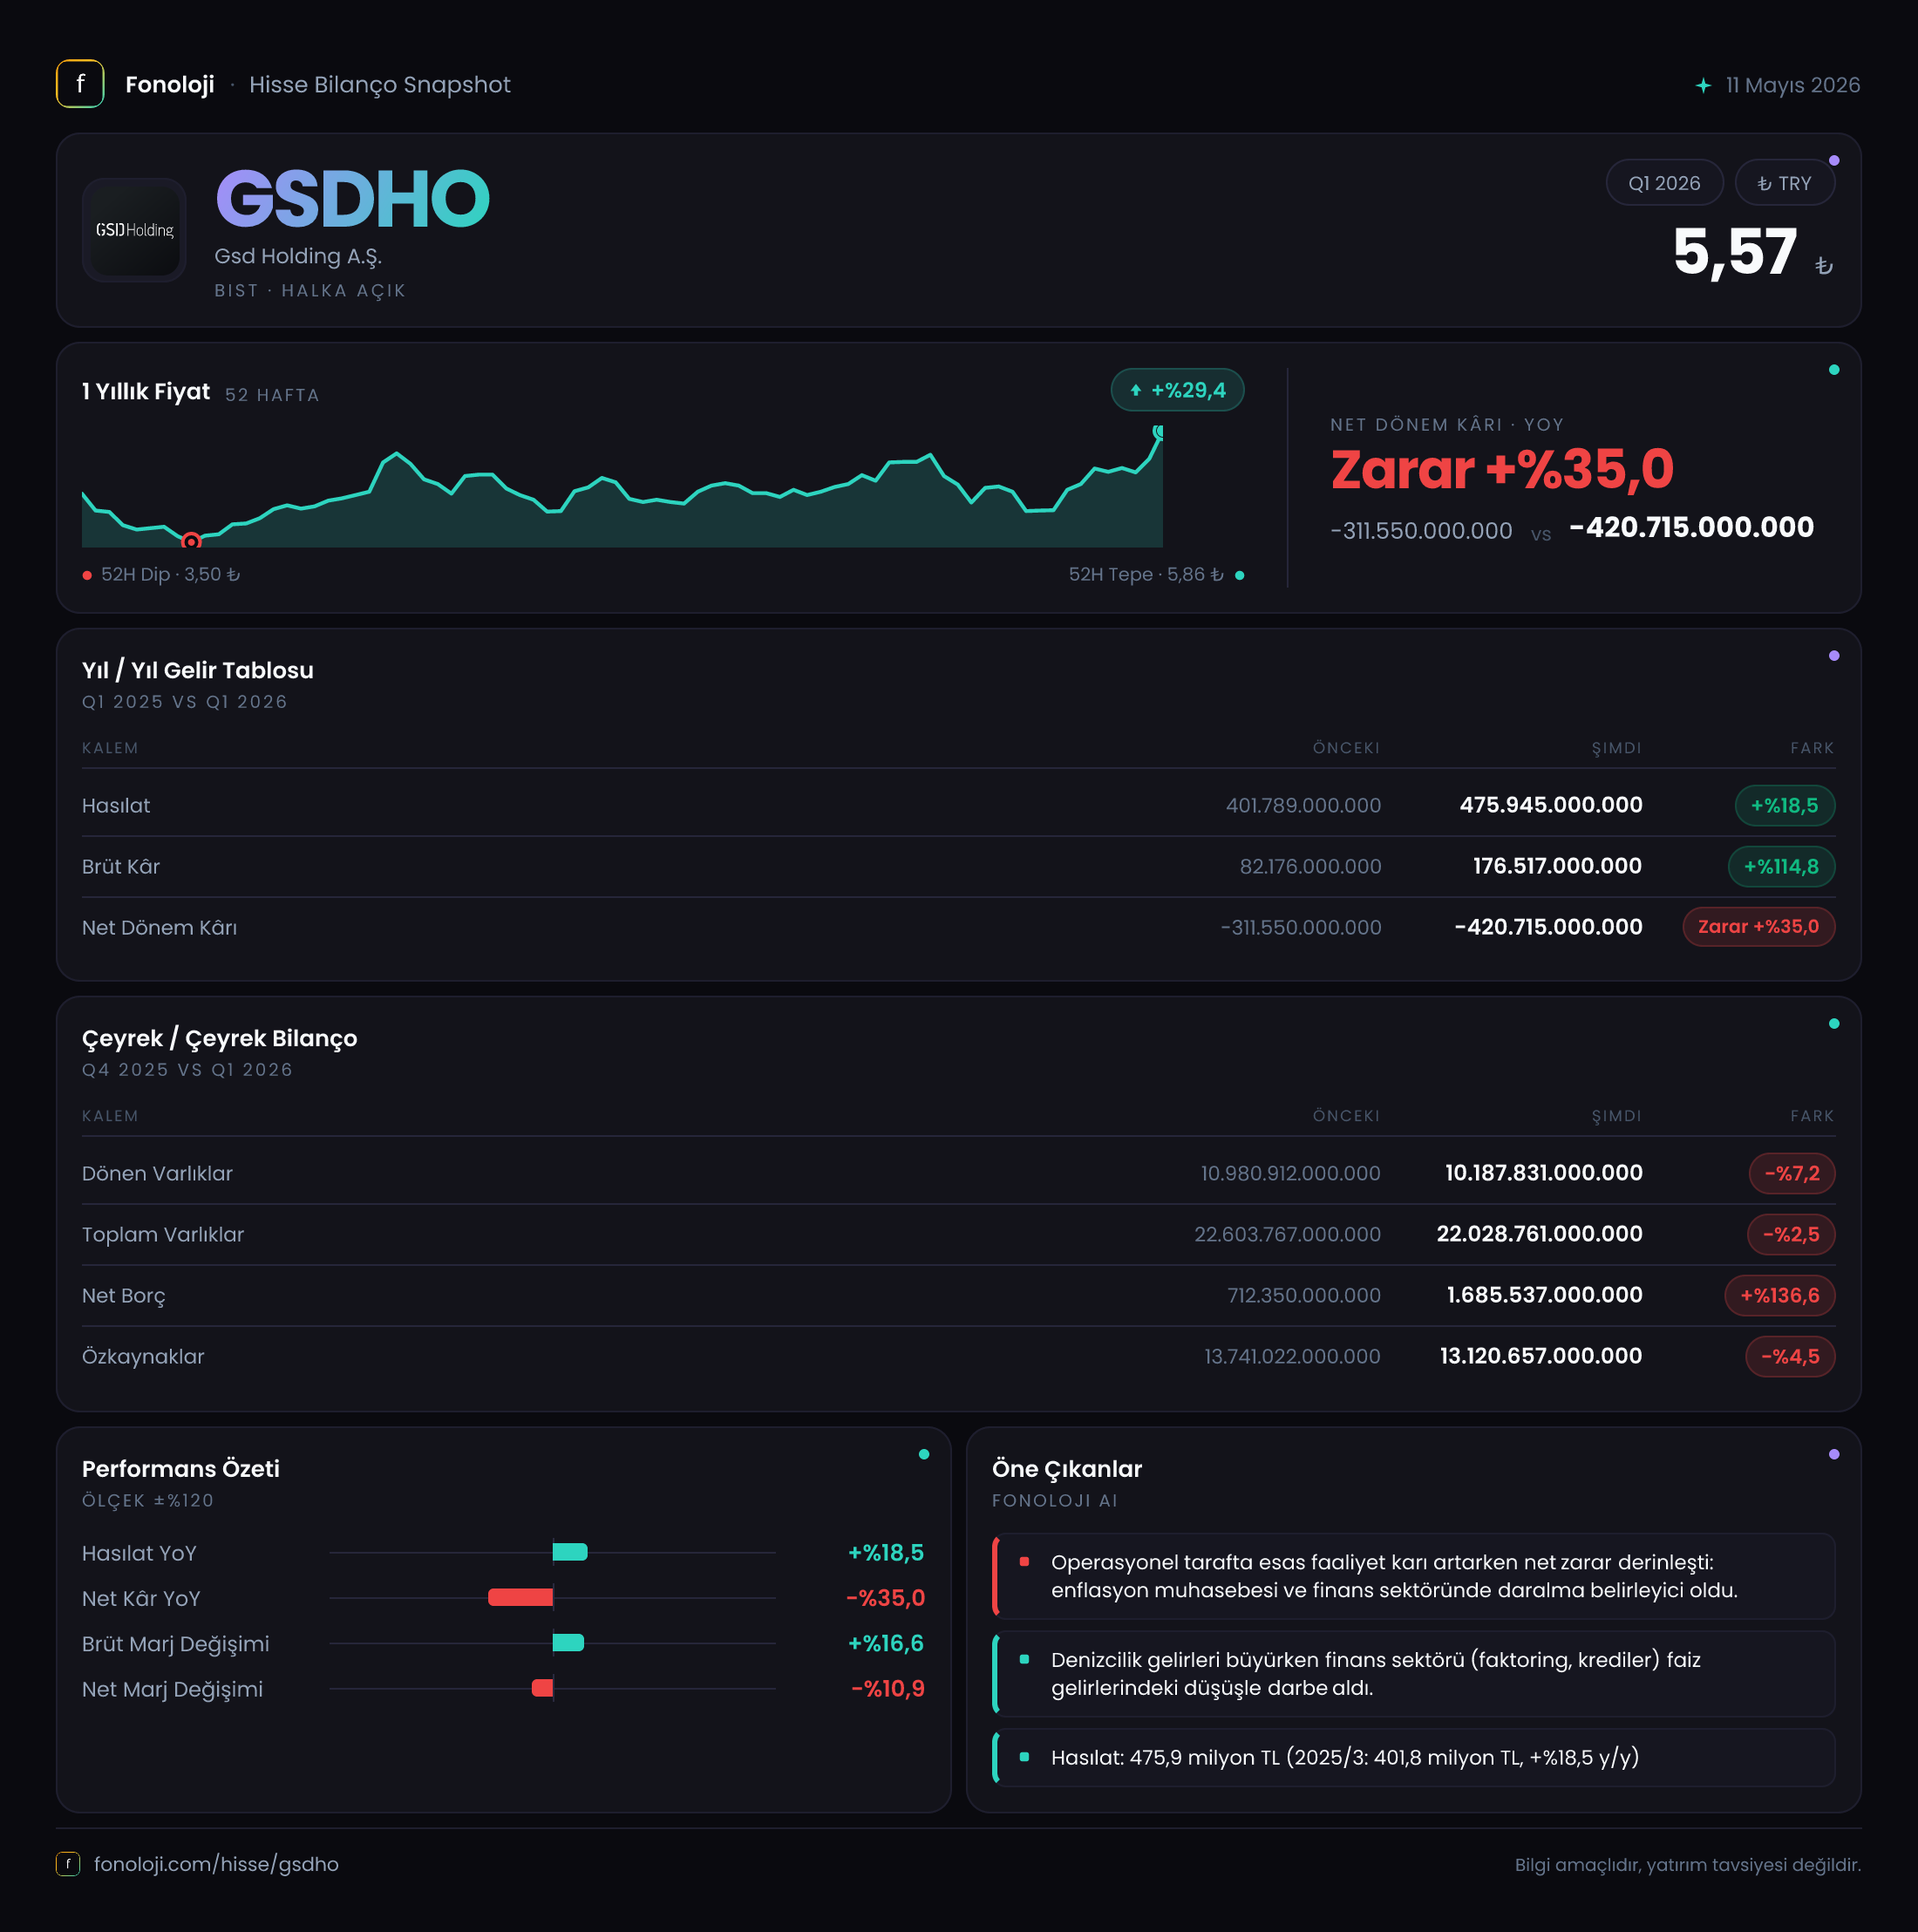Click the Öne Çıkanlar heading
Screen dimensions: 1918x1932
[1067, 1469]
